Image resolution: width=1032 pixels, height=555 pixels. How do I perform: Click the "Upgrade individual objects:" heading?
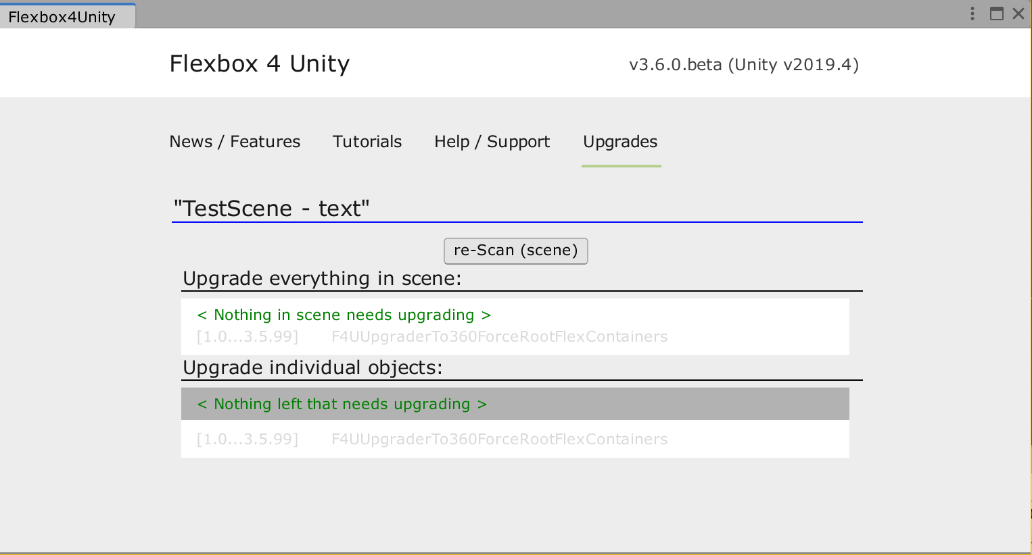click(312, 367)
